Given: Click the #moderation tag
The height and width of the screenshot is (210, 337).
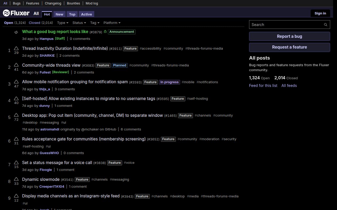Looking at the screenshot, I should pyautogui.click(x=209, y=139).
